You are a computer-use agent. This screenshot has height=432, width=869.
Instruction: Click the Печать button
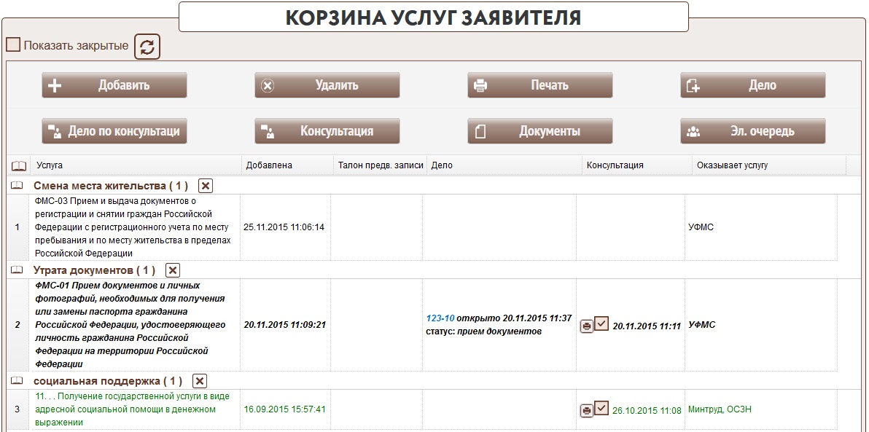539,85
